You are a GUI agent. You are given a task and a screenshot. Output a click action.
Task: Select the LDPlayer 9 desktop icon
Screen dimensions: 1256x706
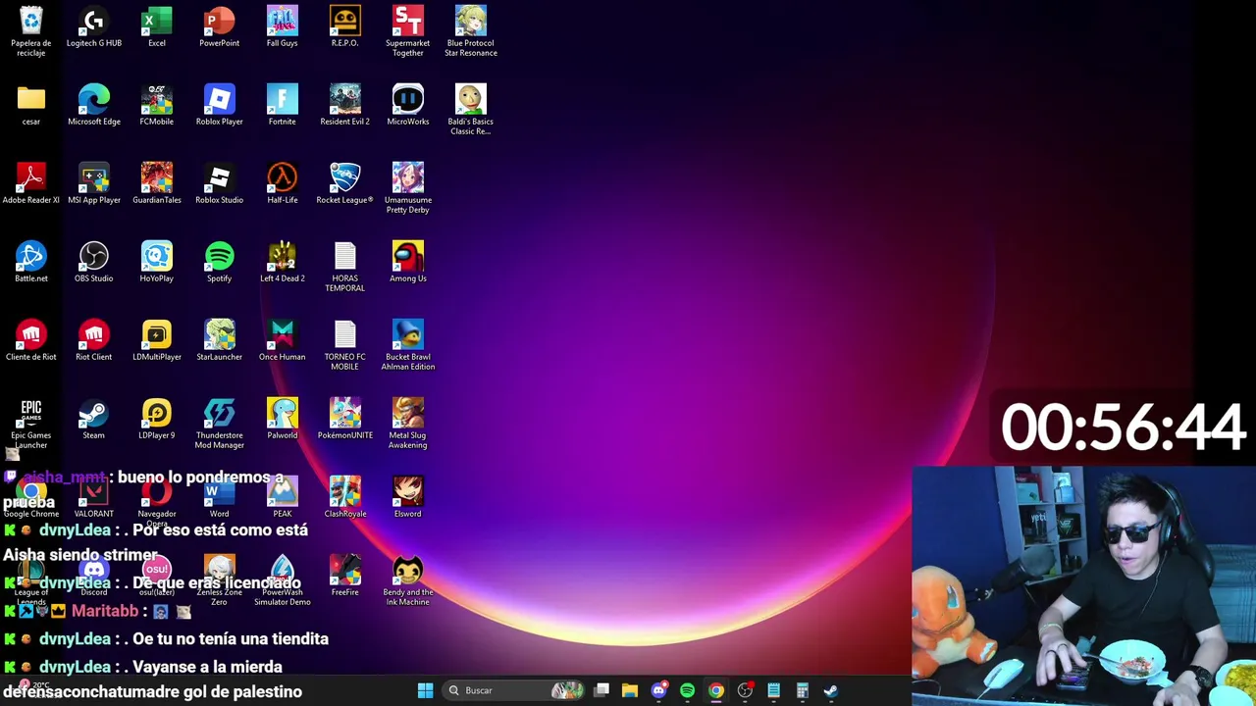click(157, 419)
